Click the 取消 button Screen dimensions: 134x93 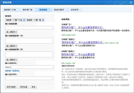click(33, 87)
